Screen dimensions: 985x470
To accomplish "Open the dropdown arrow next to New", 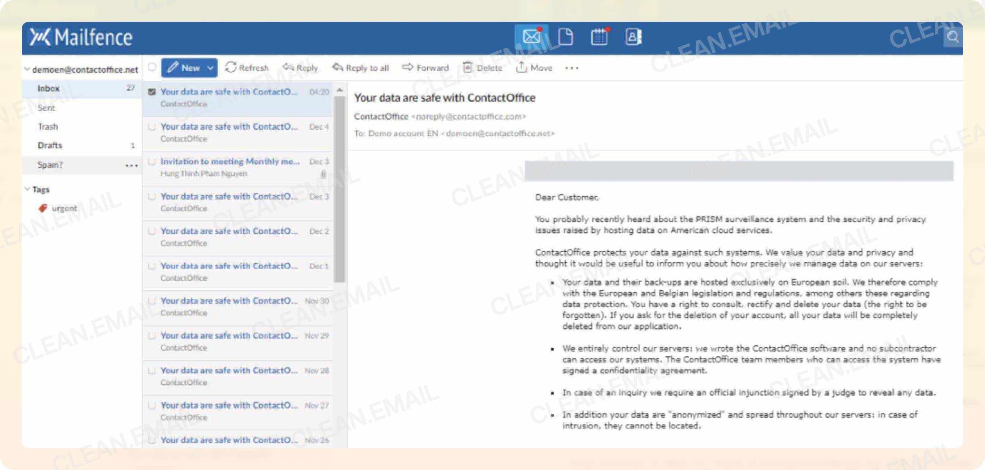I will [210, 68].
